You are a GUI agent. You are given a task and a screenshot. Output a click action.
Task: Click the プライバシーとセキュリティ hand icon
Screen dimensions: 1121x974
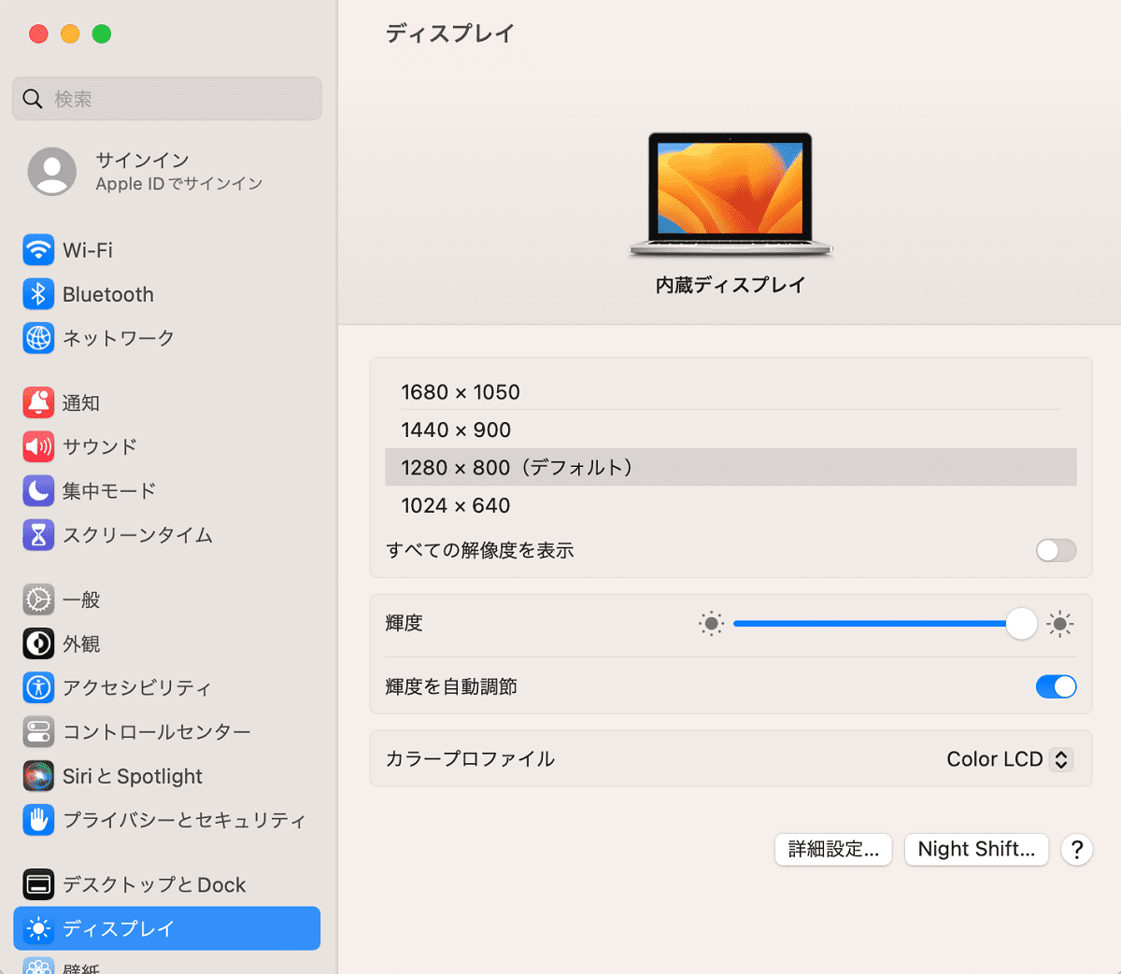(x=38, y=819)
